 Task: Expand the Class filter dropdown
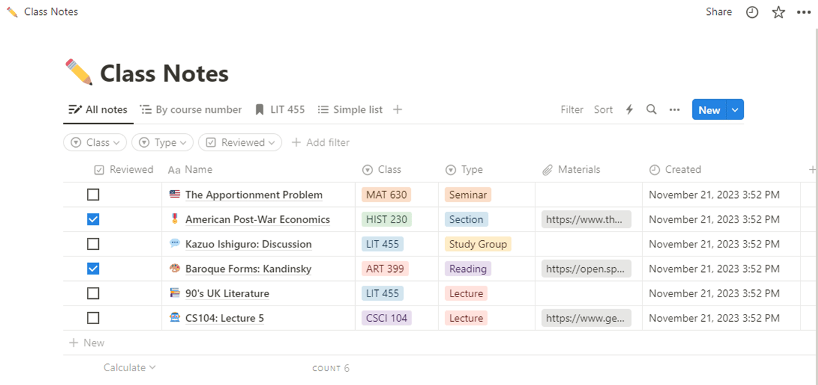coord(95,142)
